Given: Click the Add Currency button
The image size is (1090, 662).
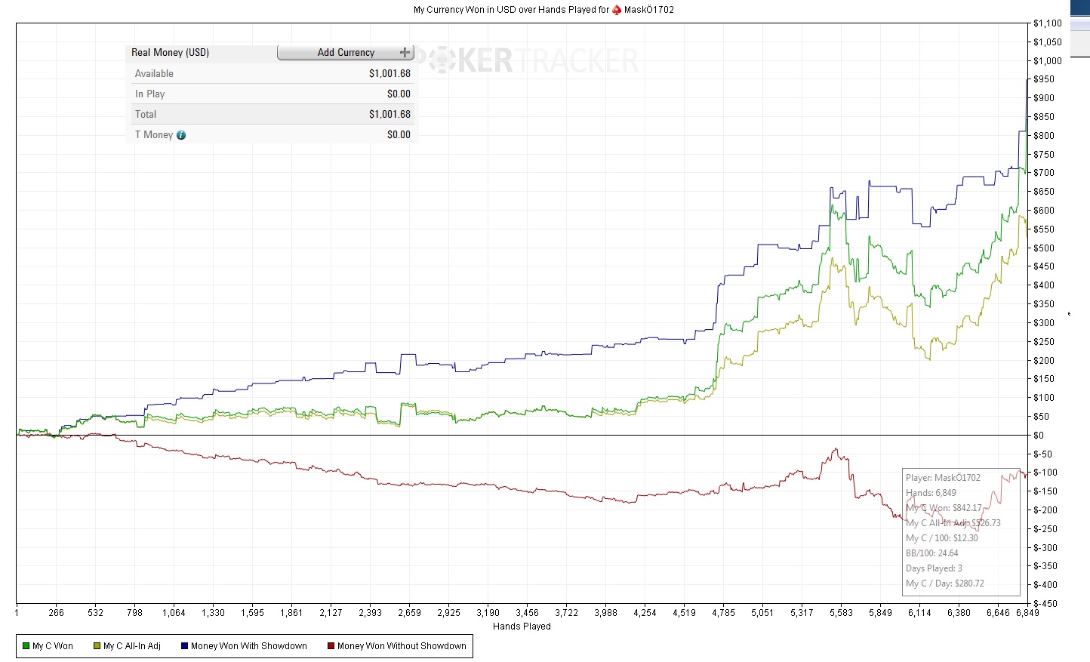Looking at the screenshot, I should pyautogui.click(x=346, y=52).
